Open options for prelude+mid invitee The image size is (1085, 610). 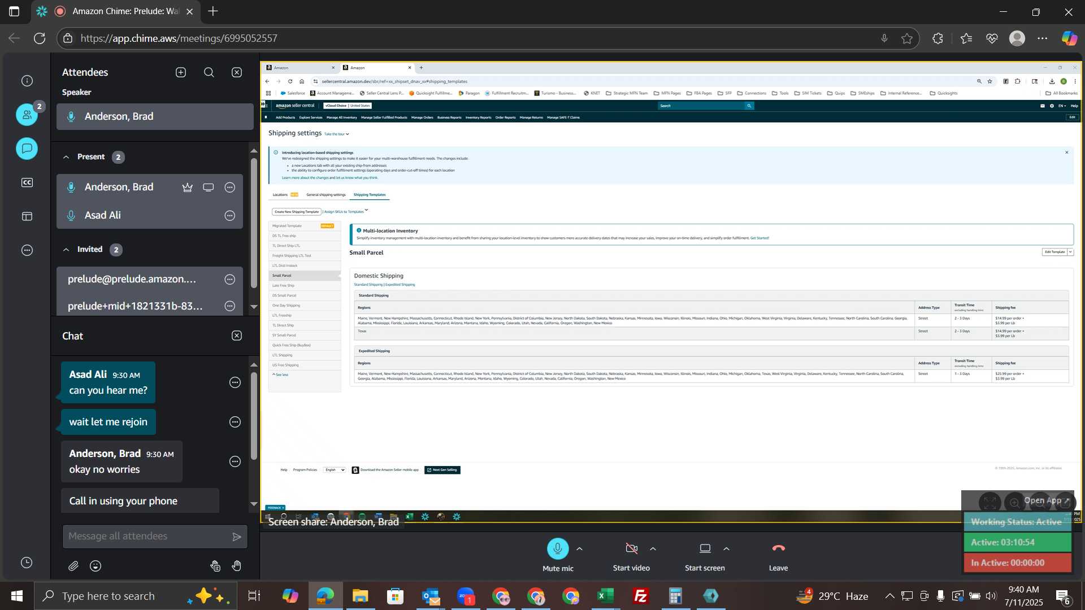click(x=230, y=306)
